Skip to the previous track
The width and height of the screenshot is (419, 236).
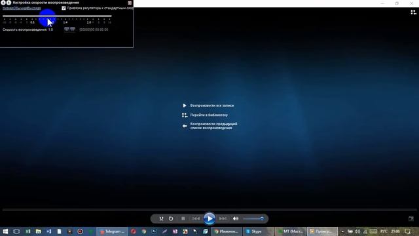(x=196, y=218)
